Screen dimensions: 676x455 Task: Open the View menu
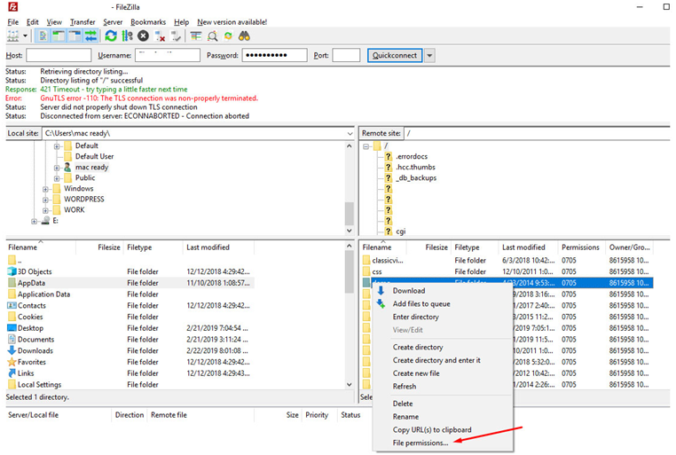click(54, 22)
